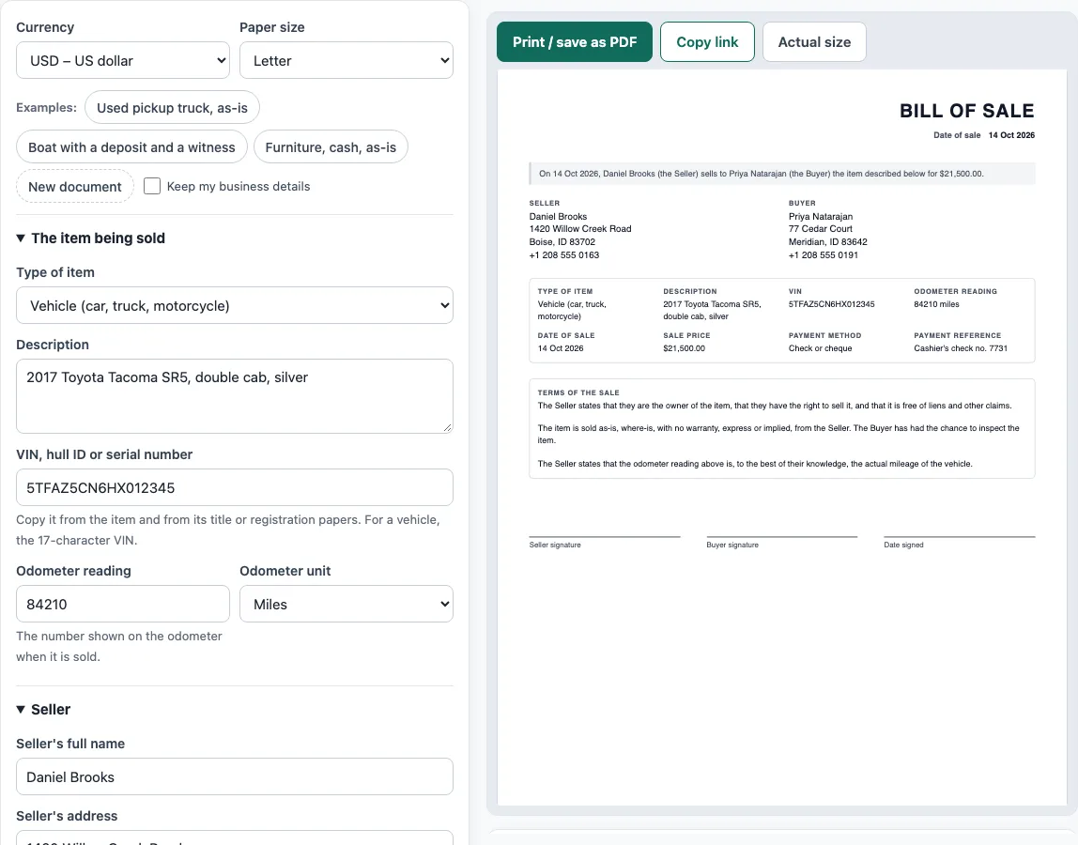The height and width of the screenshot is (845, 1078).
Task: Click the Copy link button
Action: (x=707, y=42)
